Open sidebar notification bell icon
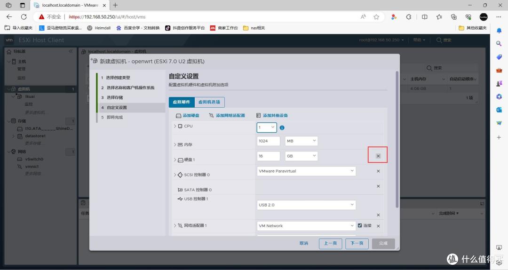The width and height of the screenshot is (508, 270). [499, 31]
